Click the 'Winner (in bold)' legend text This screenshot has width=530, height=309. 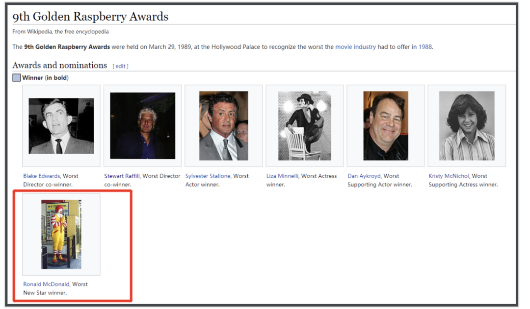pos(45,77)
